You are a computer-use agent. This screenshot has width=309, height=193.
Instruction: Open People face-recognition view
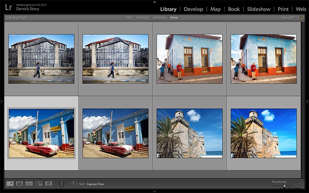49,184
